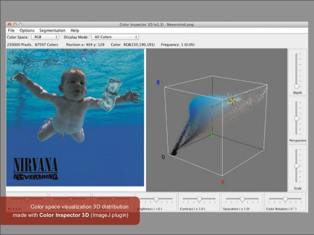314x235 pixels.
Task: Open the Options menu
Action: [x=27, y=30]
